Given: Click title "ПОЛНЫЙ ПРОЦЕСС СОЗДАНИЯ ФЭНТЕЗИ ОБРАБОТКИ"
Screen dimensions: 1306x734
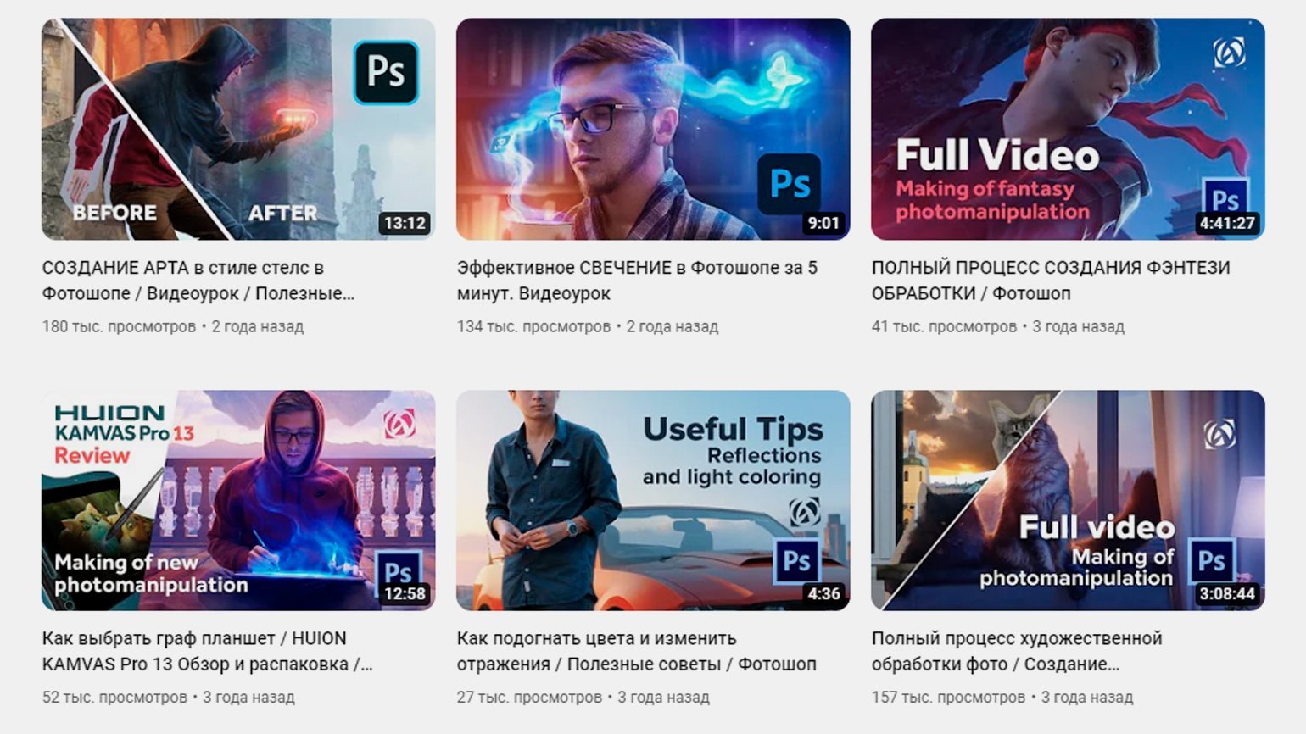Looking at the screenshot, I should [x=1051, y=281].
